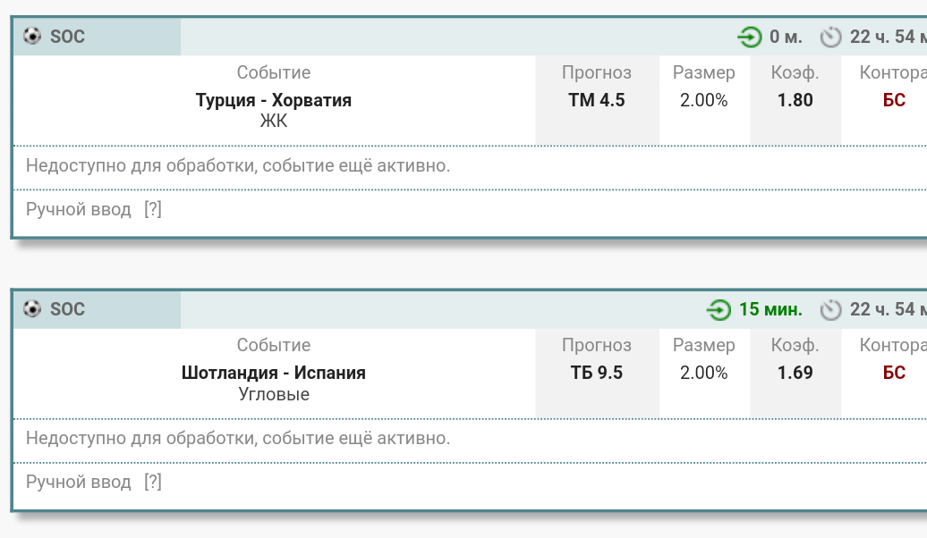This screenshot has height=538, width=927.
Task: Click the stopwatch icon on the Турция - Хорватия card
Action: 831,38
